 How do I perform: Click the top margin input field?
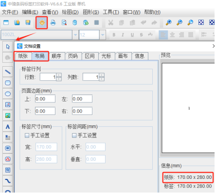pos(45,99)
